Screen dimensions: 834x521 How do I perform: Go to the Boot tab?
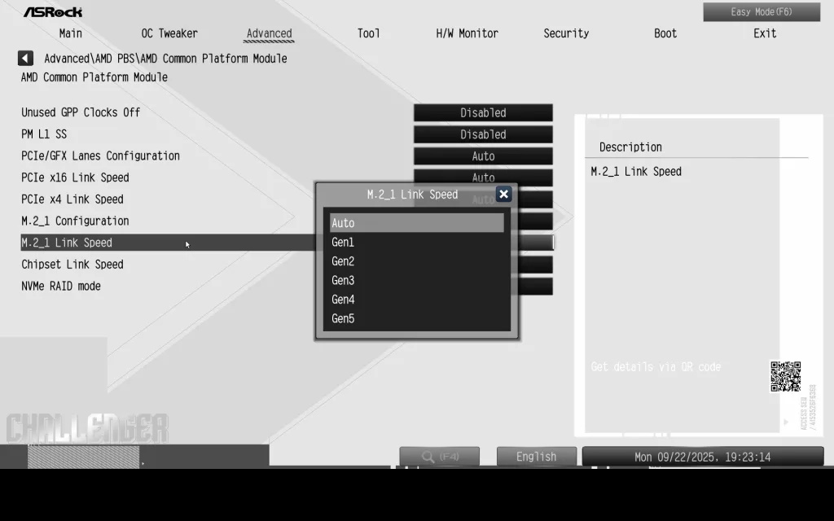[665, 33]
